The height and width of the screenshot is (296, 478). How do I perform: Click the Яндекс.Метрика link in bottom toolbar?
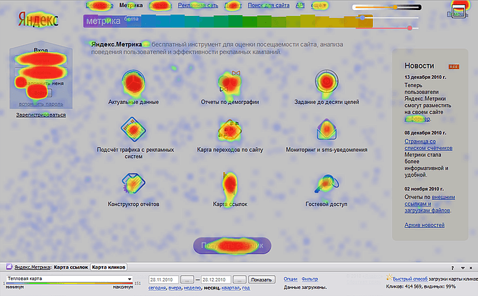pos(32,267)
